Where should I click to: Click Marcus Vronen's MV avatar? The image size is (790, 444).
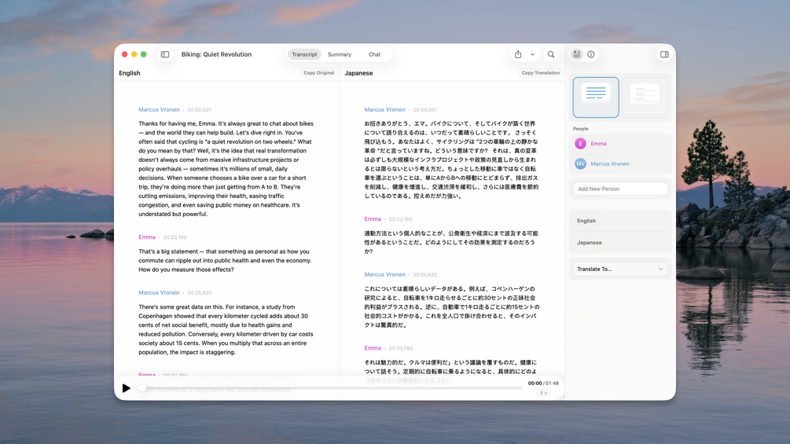(580, 163)
